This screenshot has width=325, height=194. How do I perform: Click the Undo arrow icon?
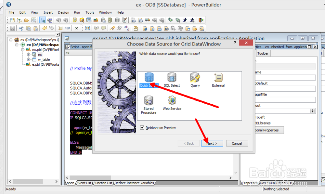tap(44, 28)
